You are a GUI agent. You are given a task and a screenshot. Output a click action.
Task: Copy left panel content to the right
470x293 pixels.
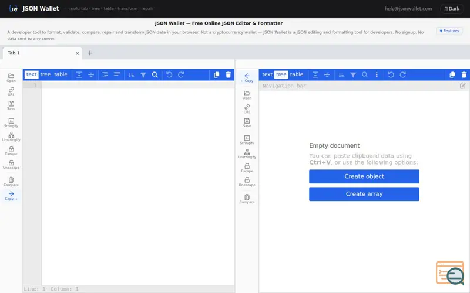[x=11, y=196]
